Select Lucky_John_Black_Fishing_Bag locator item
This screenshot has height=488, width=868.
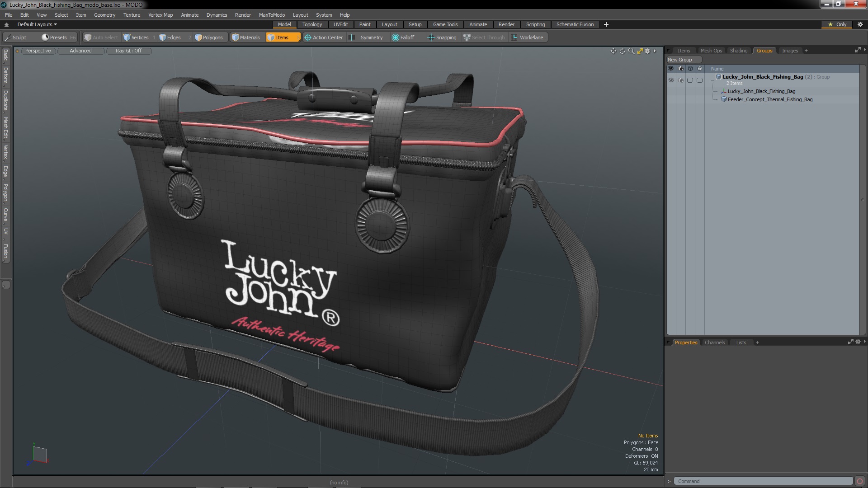pyautogui.click(x=761, y=91)
